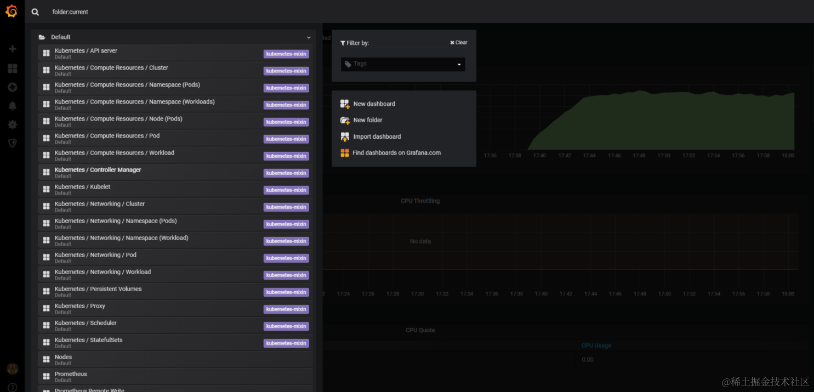Open Kubernetes / Proxy dashboard
Screen dimensions: 814x392
pos(175,308)
